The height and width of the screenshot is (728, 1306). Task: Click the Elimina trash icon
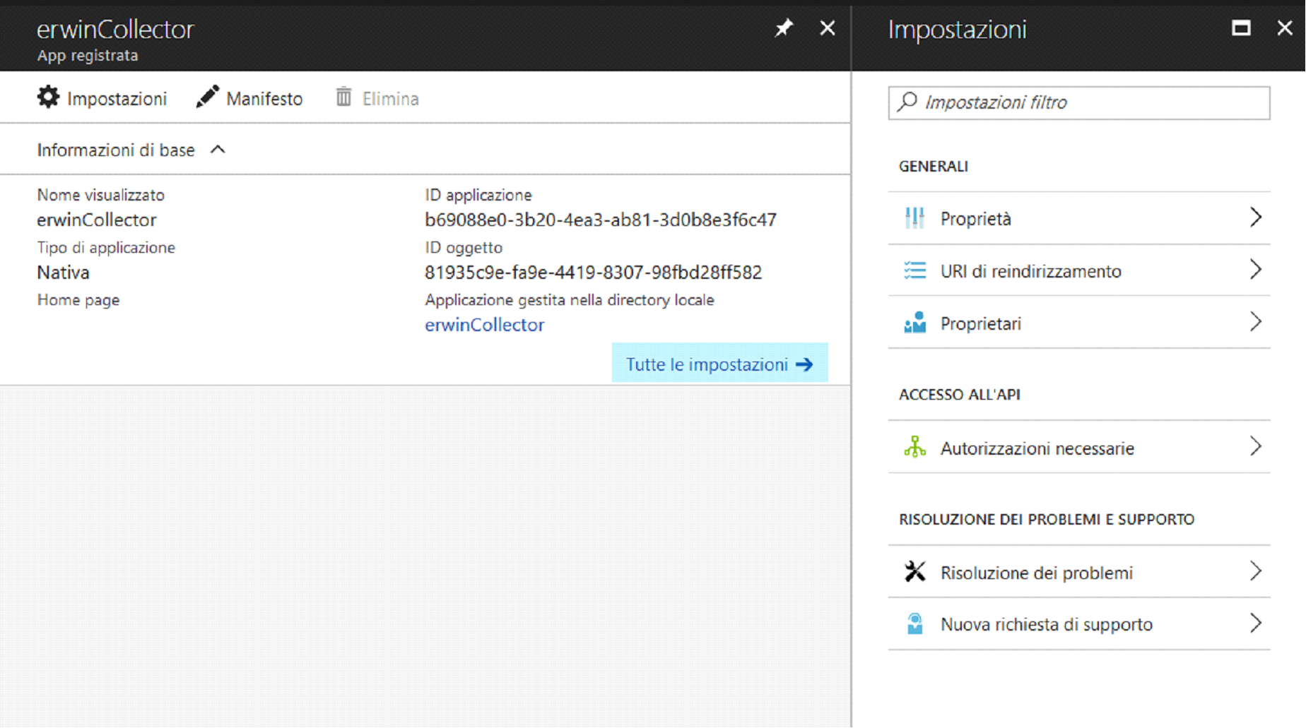[343, 97]
